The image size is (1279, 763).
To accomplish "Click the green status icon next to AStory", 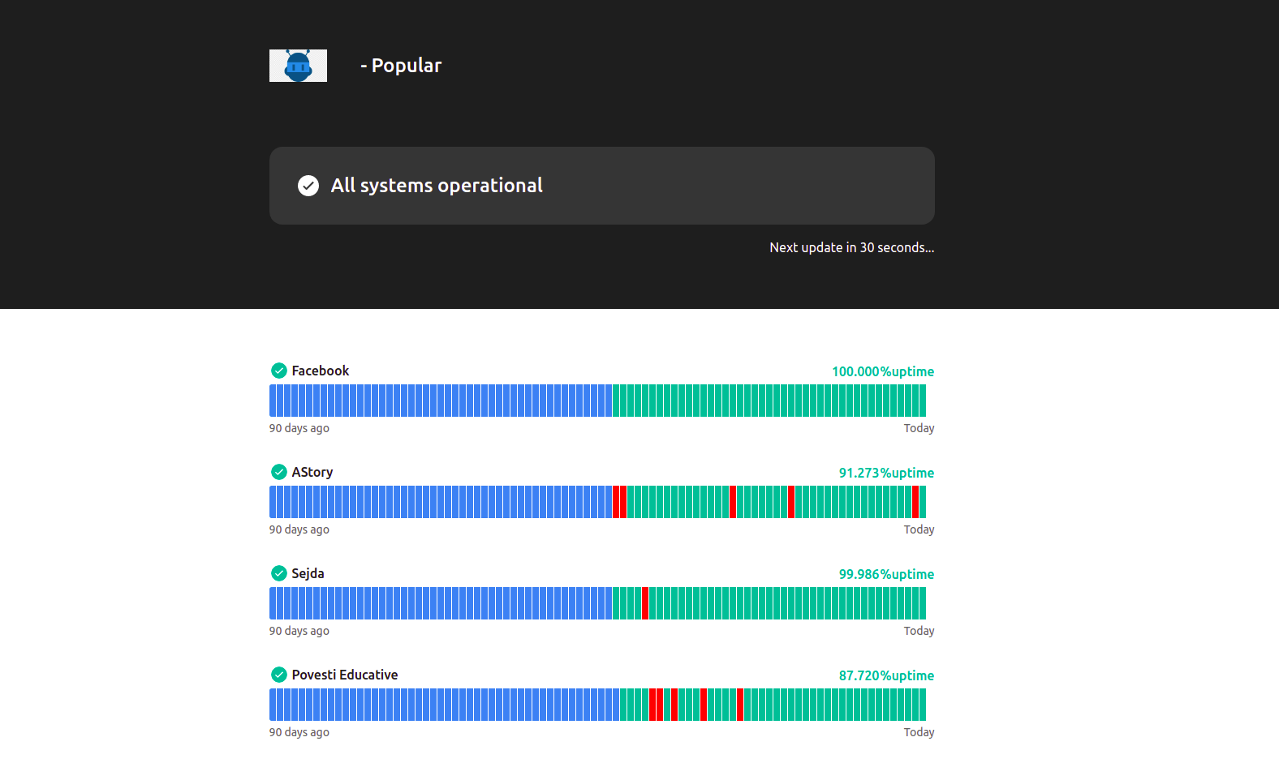I will pyautogui.click(x=279, y=472).
